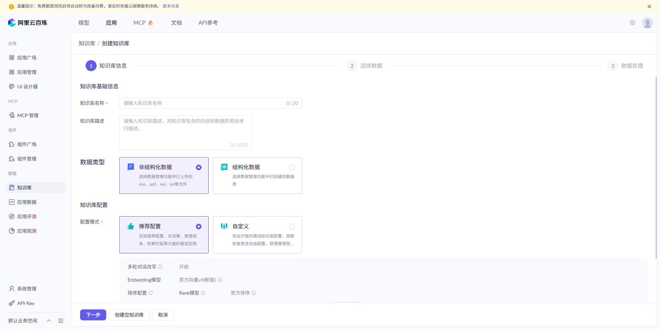Image resolution: width=660 pixels, height=329 pixels.
Task: Select the 结构化数据 data type option
Action: pyautogui.click(x=257, y=175)
